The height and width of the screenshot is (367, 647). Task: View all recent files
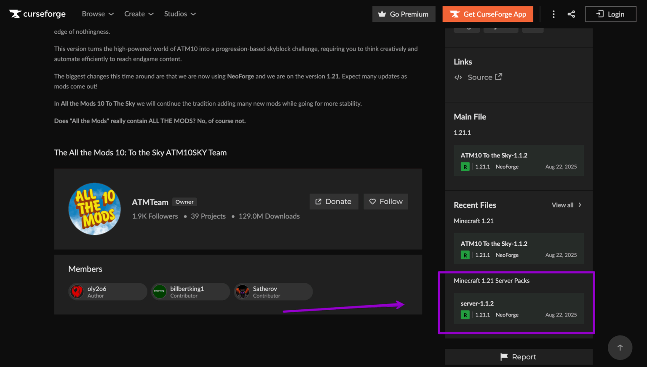[x=567, y=205]
